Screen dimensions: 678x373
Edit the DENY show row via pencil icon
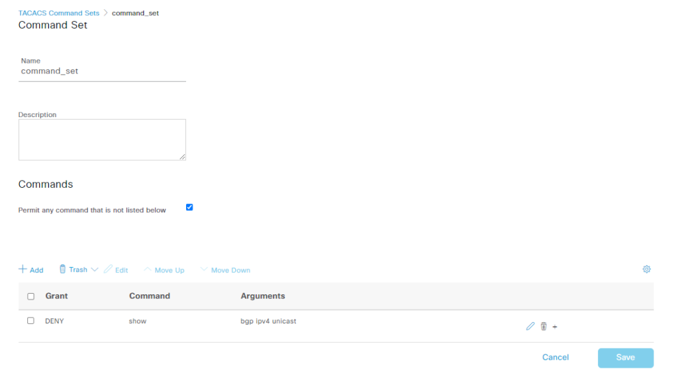[x=530, y=326]
